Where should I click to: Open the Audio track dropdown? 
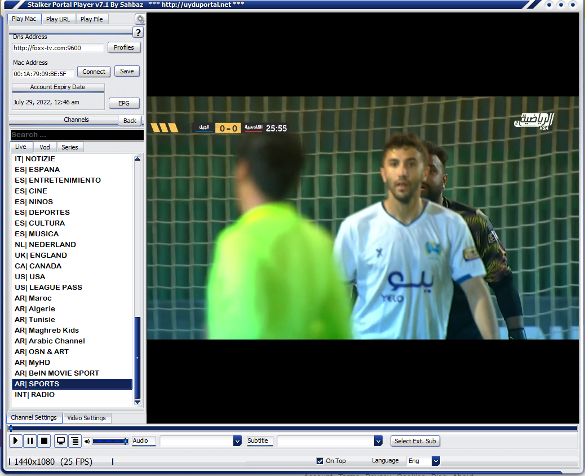237,441
